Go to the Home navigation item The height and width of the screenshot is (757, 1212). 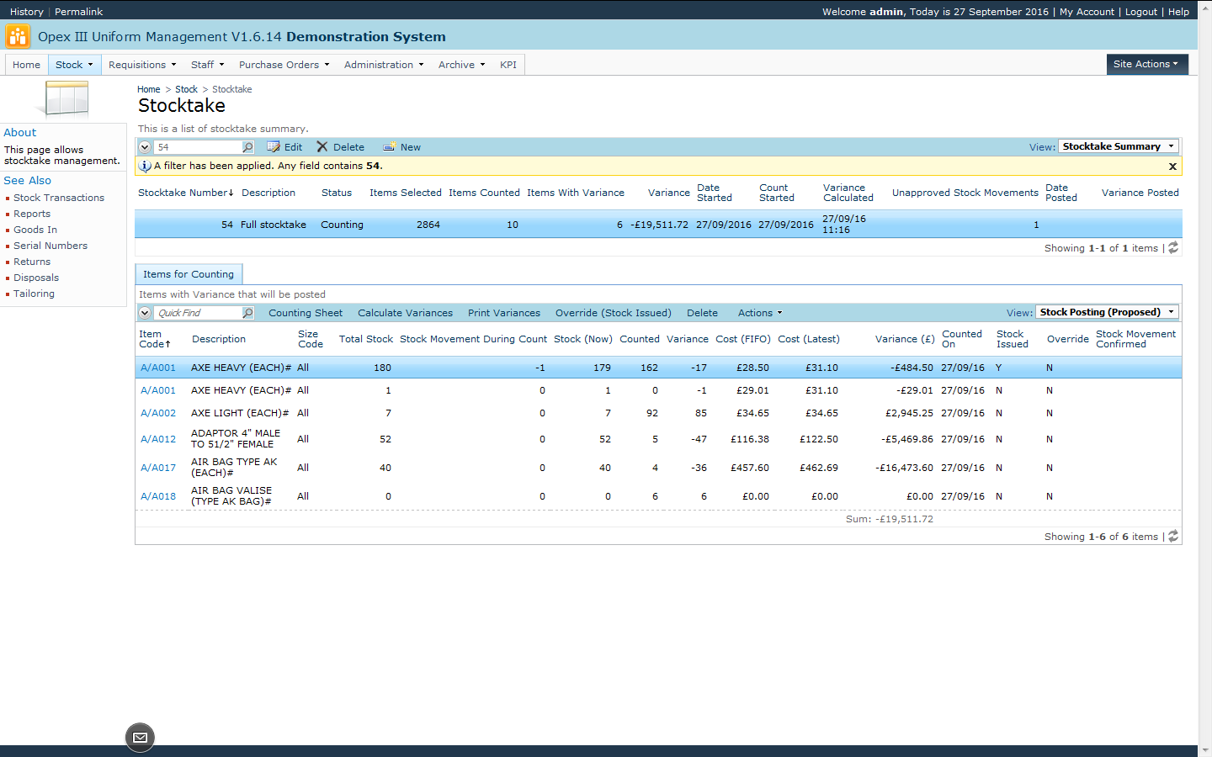click(x=26, y=65)
